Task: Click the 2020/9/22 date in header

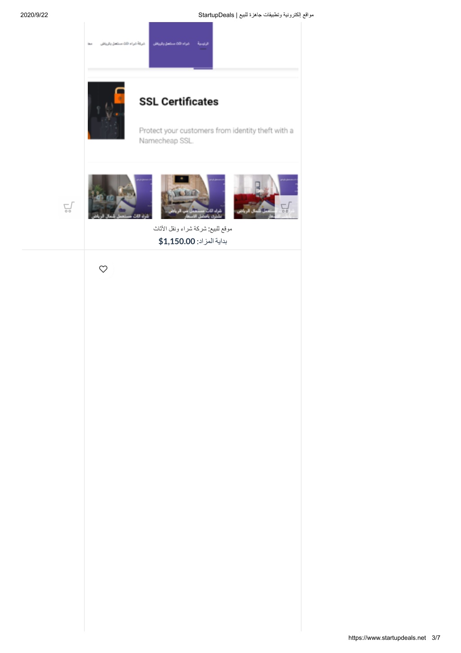Action: point(34,15)
